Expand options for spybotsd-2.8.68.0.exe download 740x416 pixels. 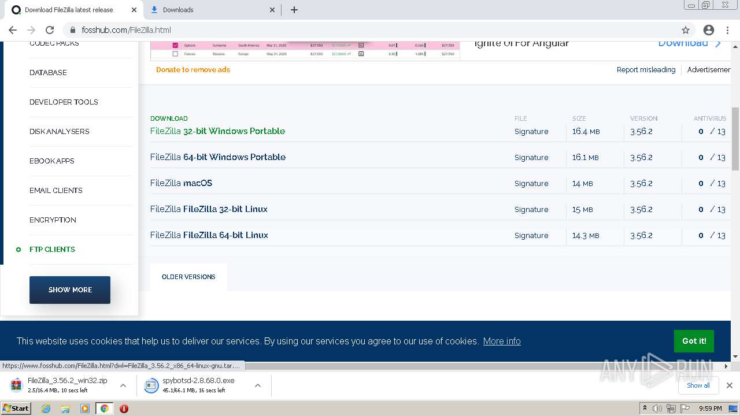258,385
